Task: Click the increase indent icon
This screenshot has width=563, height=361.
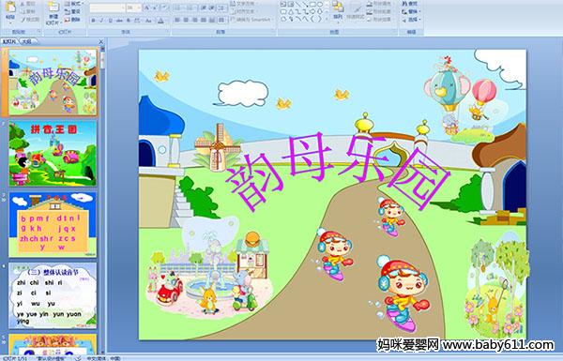Action: (212, 8)
